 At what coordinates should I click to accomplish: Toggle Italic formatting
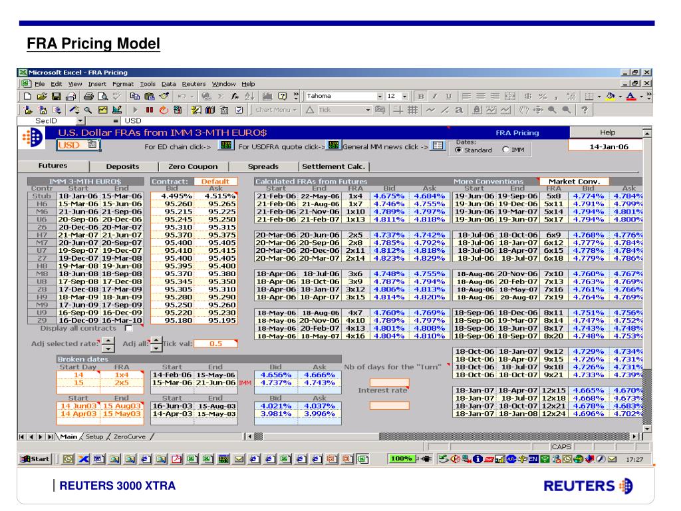click(x=434, y=96)
